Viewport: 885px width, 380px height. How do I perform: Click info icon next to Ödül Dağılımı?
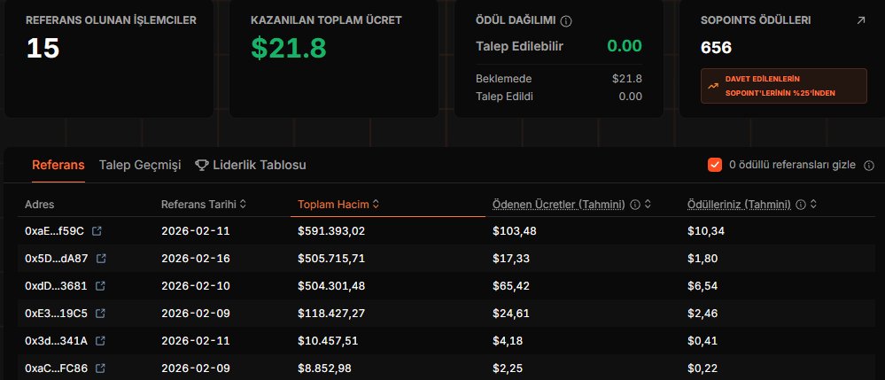[566, 21]
